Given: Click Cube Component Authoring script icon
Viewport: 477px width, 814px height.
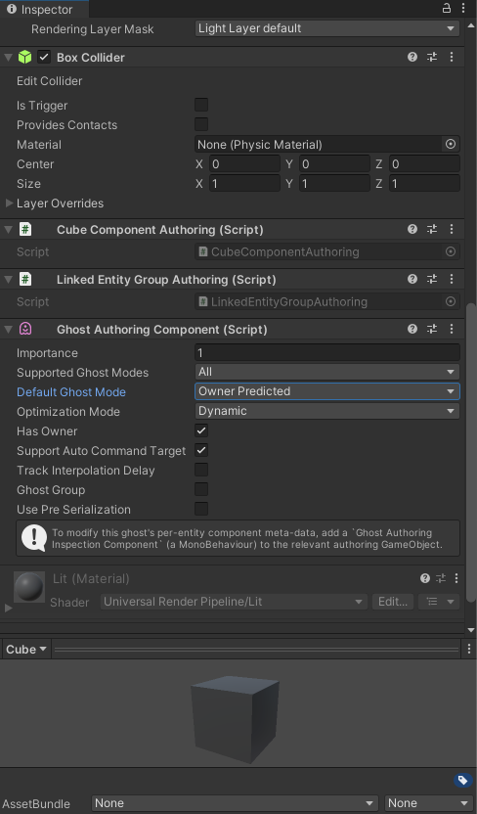Looking at the screenshot, I should [x=24, y=230].
